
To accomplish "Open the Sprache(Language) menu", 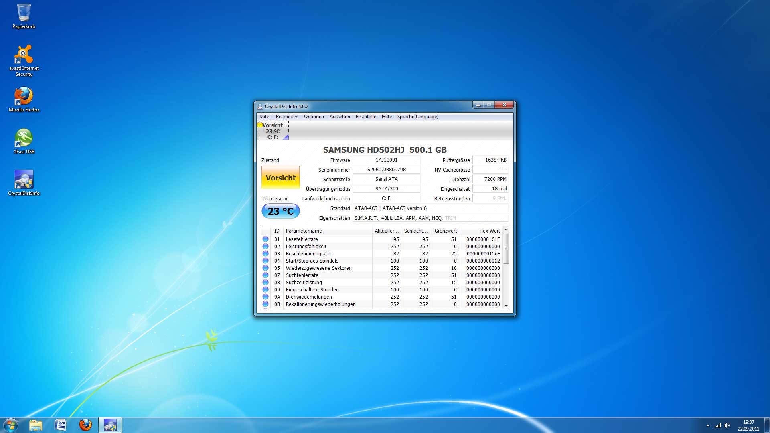I will (417, 117).
